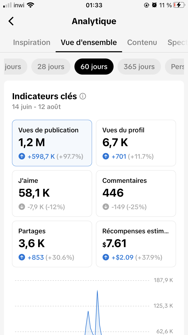Tap the down-arrow icon beside -149

(x=106, y=207)
